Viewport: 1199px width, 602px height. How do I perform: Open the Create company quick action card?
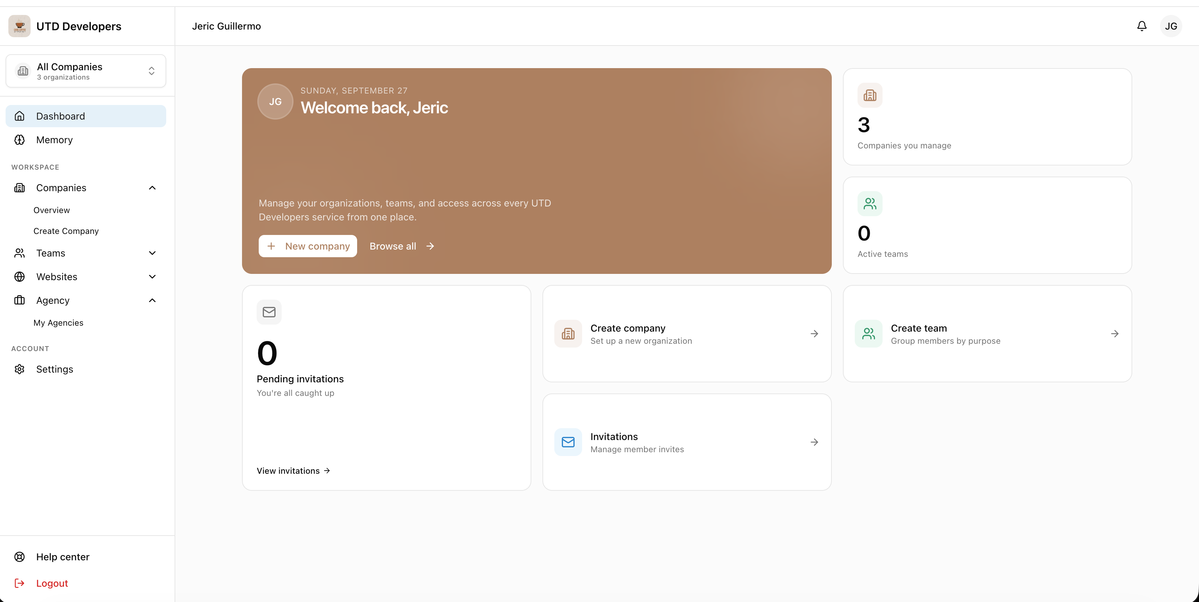pos(686,334)
